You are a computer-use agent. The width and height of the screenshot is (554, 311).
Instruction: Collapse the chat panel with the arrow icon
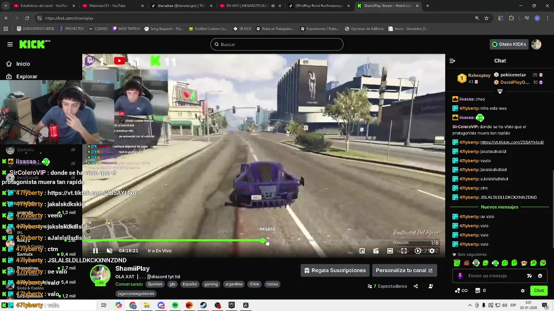pos(452,61)
